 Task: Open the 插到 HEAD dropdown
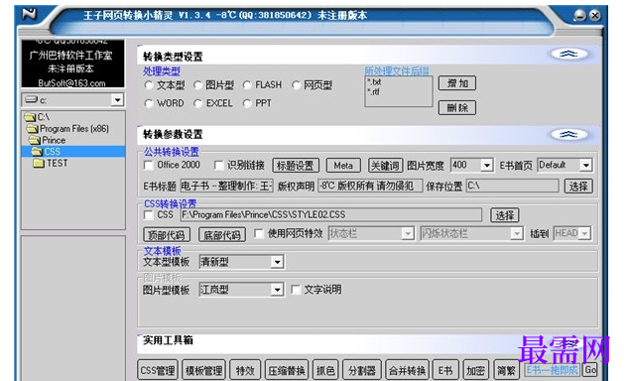[585, 233]
